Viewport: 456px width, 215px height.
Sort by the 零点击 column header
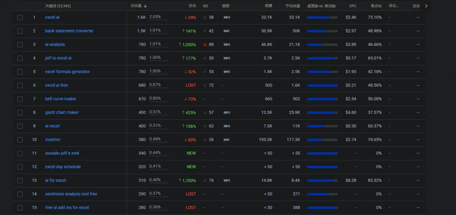click(x=376, y=6)
